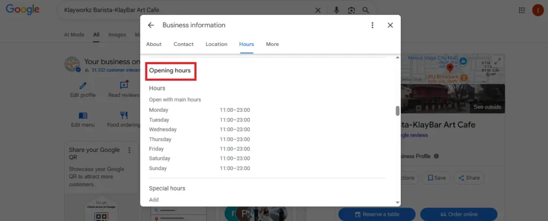Expand the map view
Image resolution: width=548 pixels, height=221 pixels.
(498, 62)
